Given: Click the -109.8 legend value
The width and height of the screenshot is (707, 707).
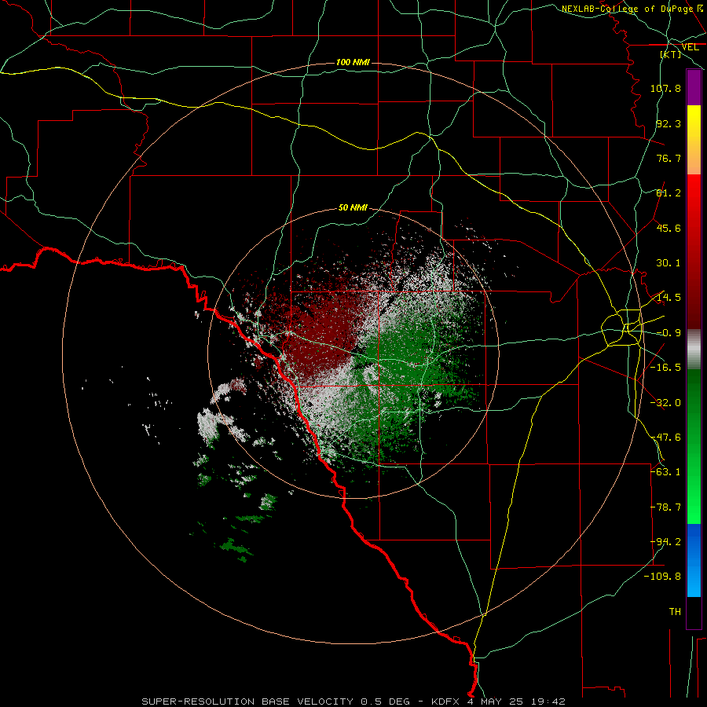Looking at the screenshot, I should [662, 577].
